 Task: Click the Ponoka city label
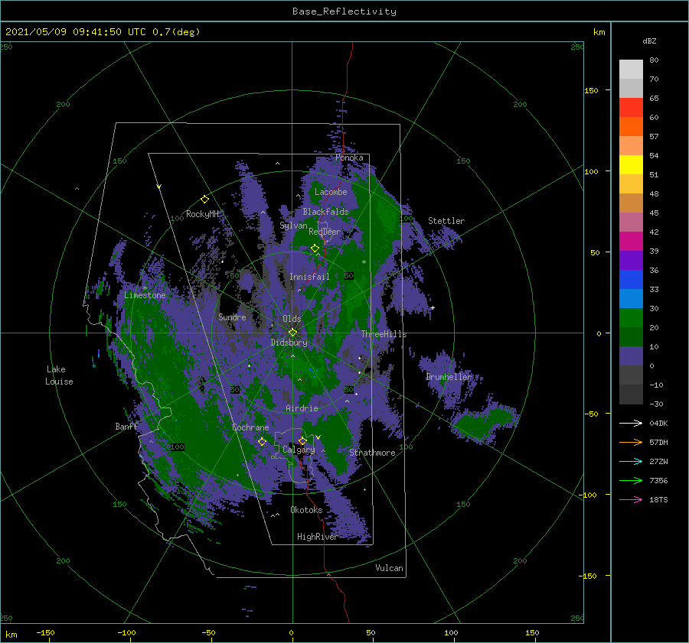click(x=349, y=158)
